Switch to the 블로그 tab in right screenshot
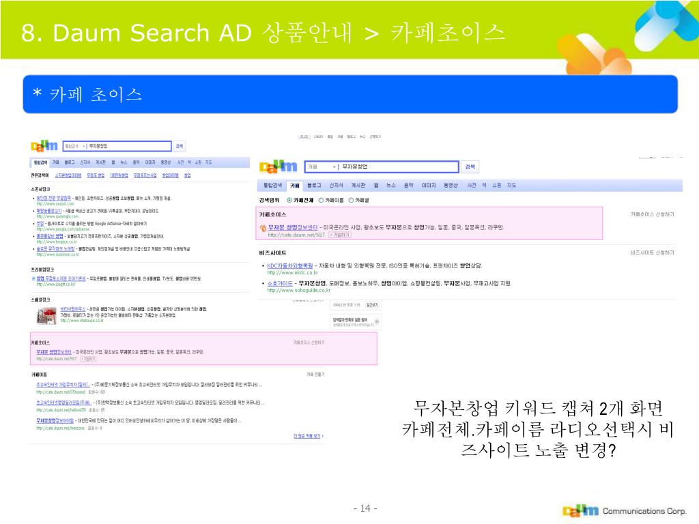The height and width of the screenshot is (524, 699). [314, 186]
